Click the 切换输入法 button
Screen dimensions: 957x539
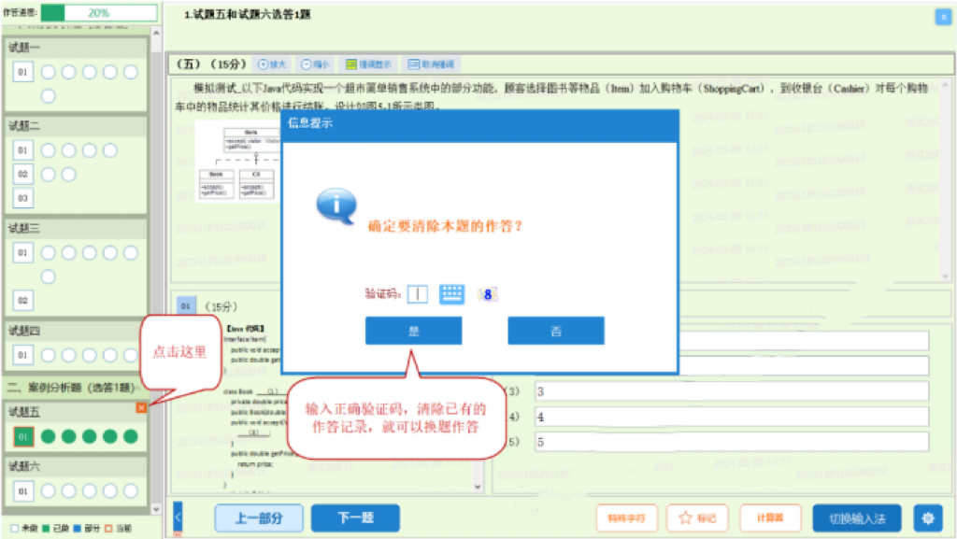[x=857, y=518]
